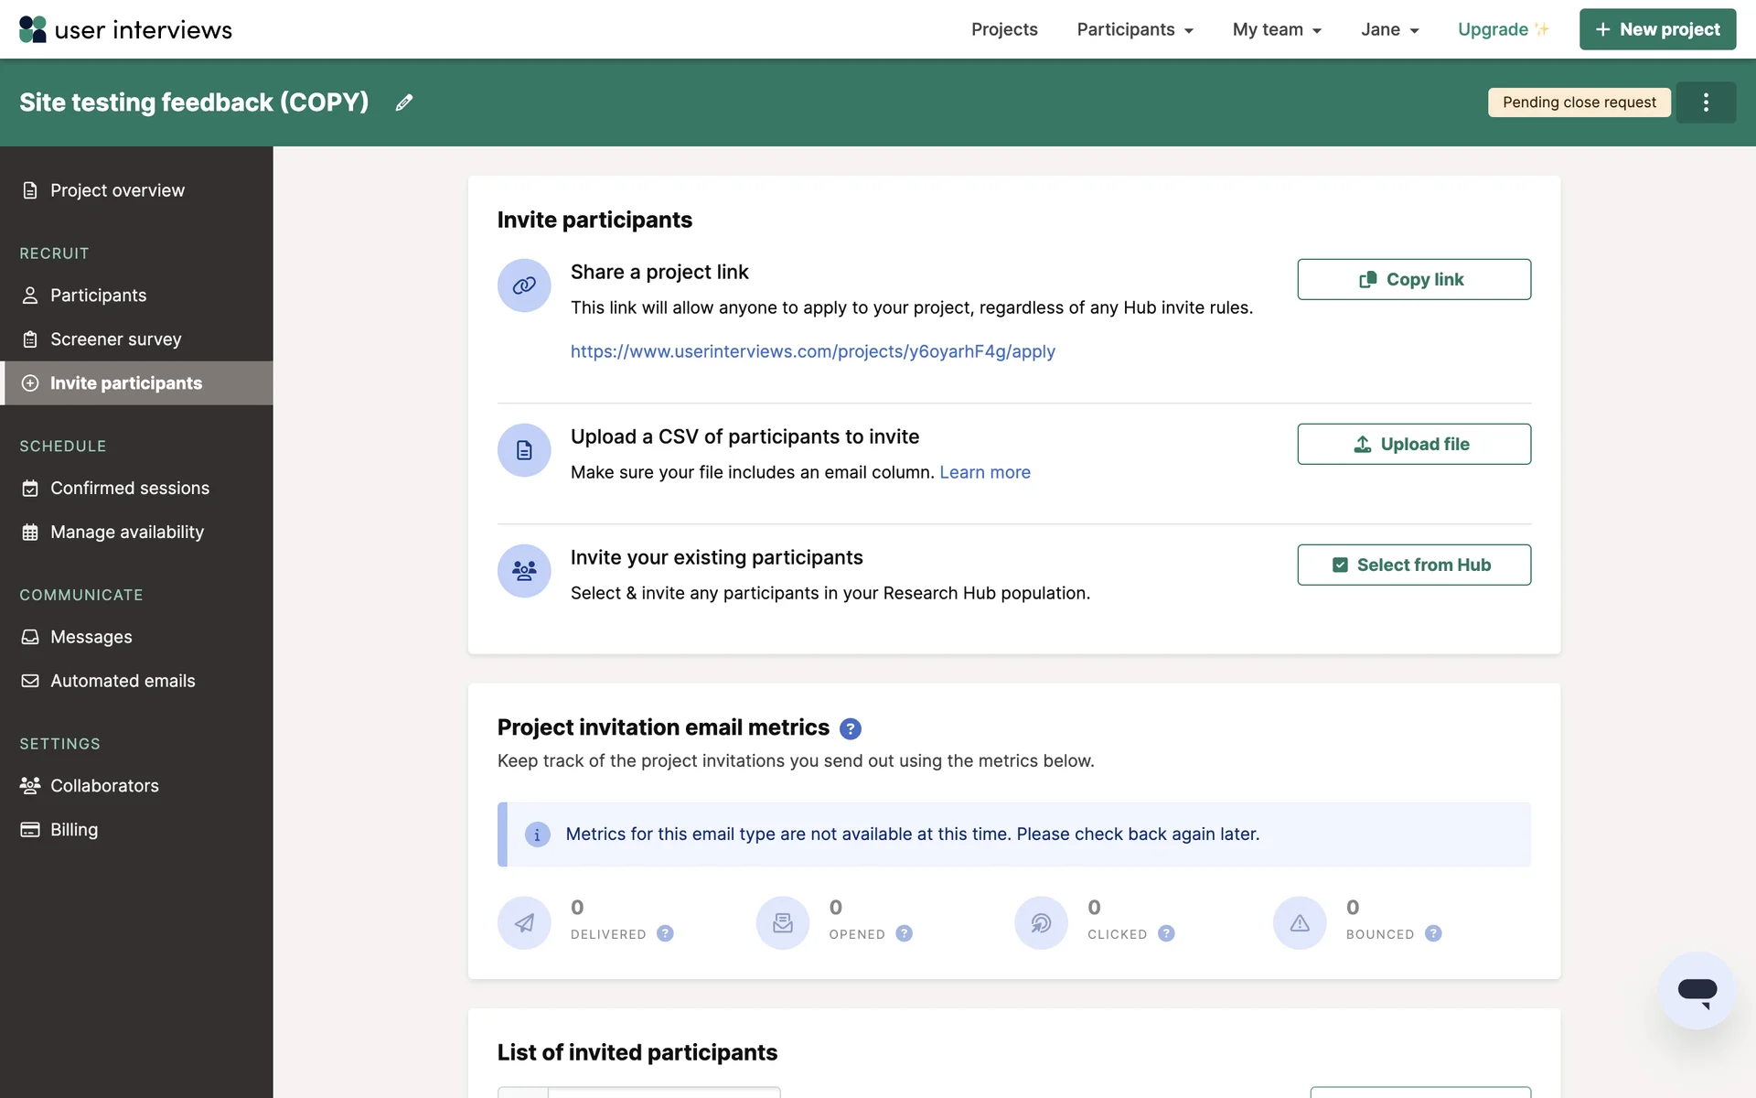Click help icon beside Clicked metric

pyautogui.click(x=1166, y=933)
